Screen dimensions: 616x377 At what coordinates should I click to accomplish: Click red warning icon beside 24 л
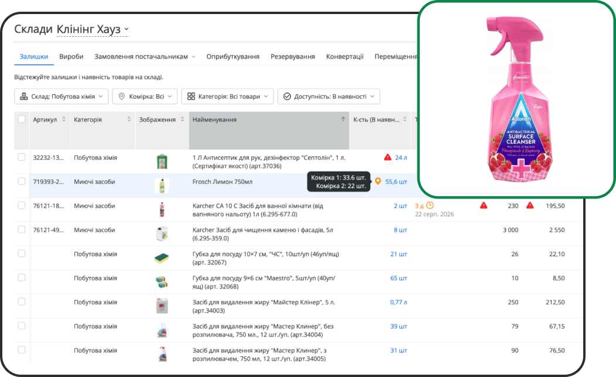tap(388, 157)
